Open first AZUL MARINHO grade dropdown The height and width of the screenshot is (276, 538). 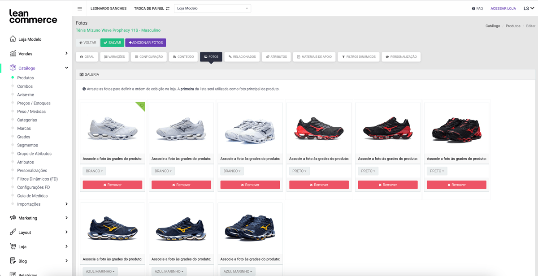(100, 271)
